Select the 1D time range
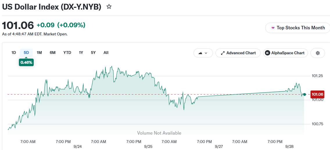 14,53
